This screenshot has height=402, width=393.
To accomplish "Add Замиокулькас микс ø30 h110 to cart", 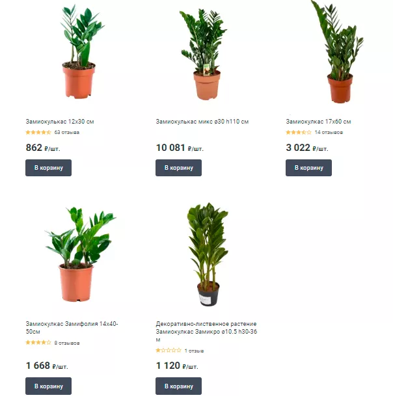I will coord(178,168).
